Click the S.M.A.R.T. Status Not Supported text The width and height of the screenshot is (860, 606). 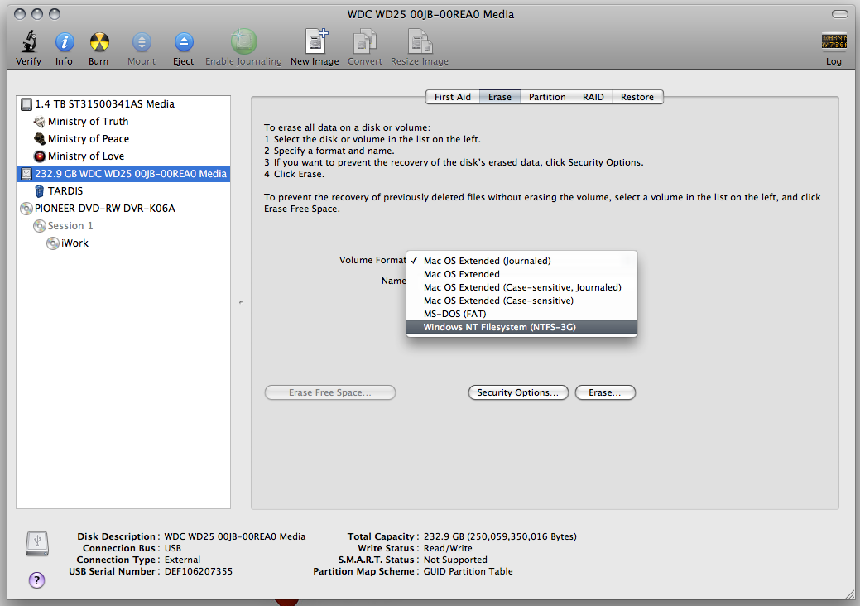point(455,560)
